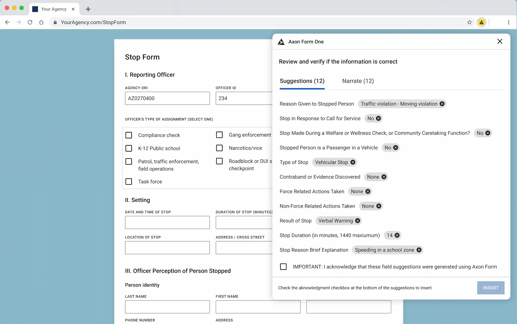The height and width of the screenshot is (324, 517).
Task: Check the "Compliance check" assignment box
Action: (x=129, y=135)
